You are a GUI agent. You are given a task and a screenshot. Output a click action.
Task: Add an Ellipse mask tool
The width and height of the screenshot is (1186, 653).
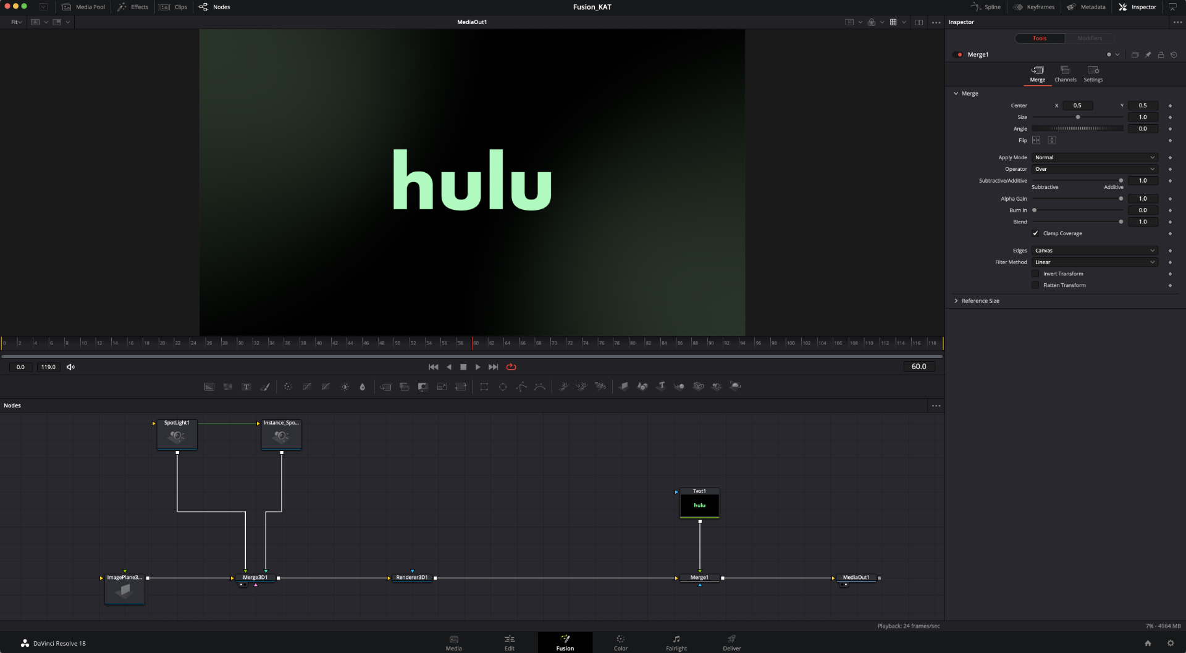[503, 386]
